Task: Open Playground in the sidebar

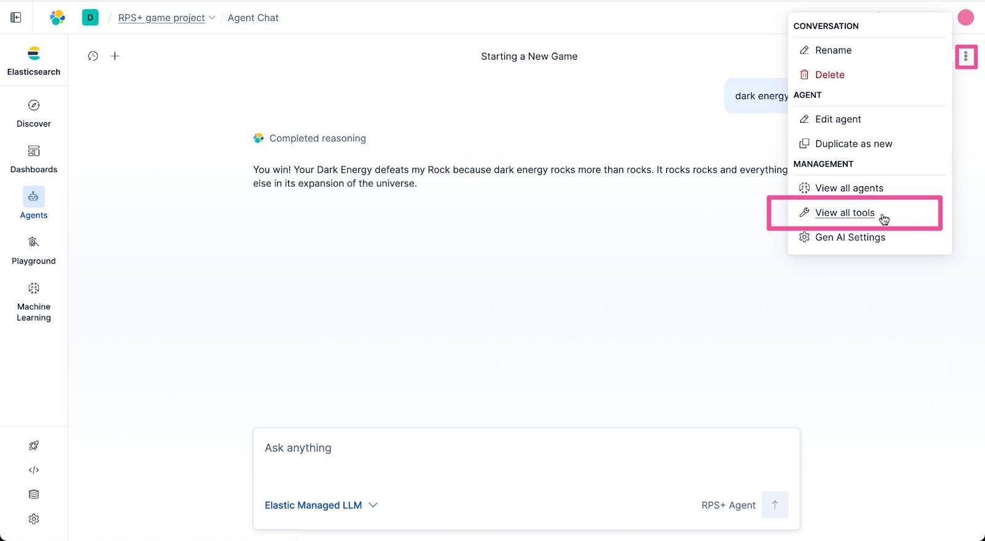Action: [x=34, y=251]
